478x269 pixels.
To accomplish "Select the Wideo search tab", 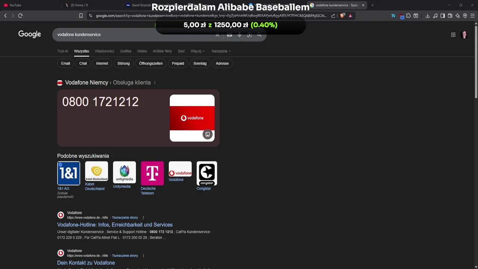I will (142, 51).
